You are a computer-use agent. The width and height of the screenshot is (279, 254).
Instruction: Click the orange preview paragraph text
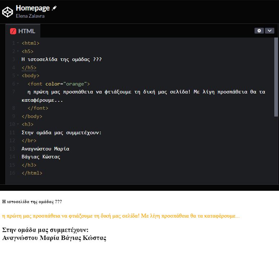121,216
